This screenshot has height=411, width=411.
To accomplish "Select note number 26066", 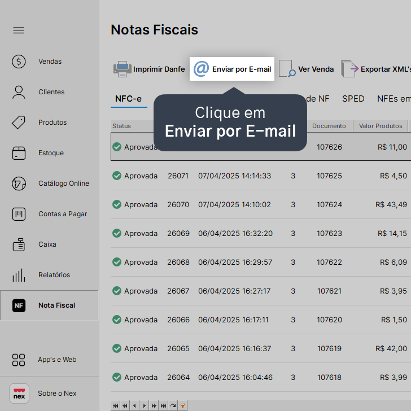I will 178,320.
